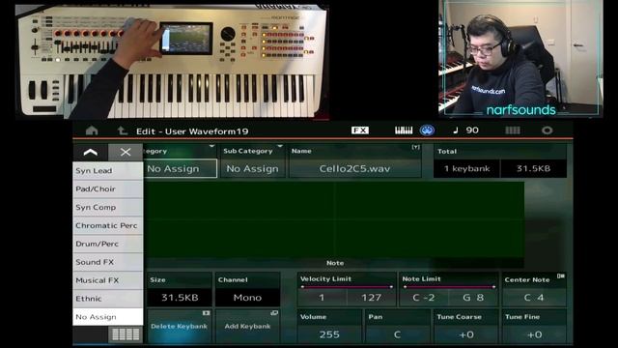618x348 pixels.
Task: Select the Pan C field
Action: point(397,334)
